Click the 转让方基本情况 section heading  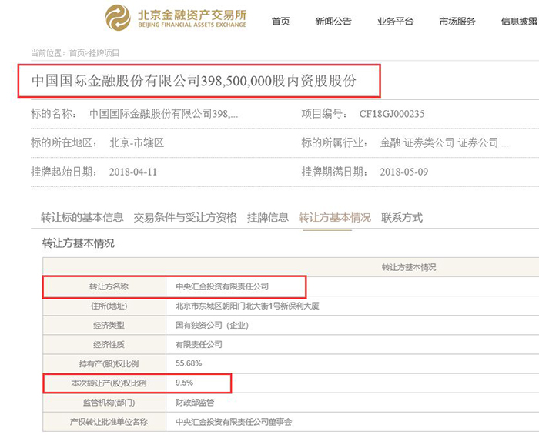click(x=78, y=243)
